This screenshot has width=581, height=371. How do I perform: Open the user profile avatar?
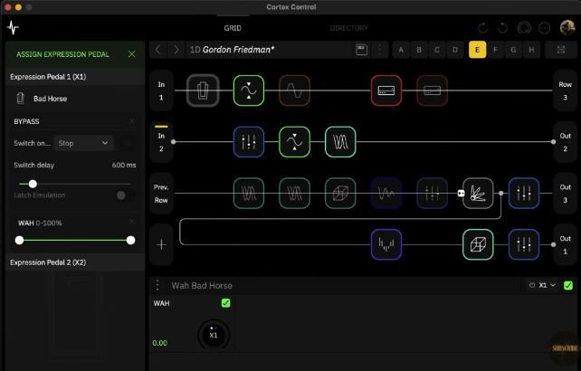567,28
